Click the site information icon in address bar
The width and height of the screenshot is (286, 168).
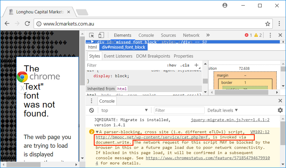(x=39, y=24)
